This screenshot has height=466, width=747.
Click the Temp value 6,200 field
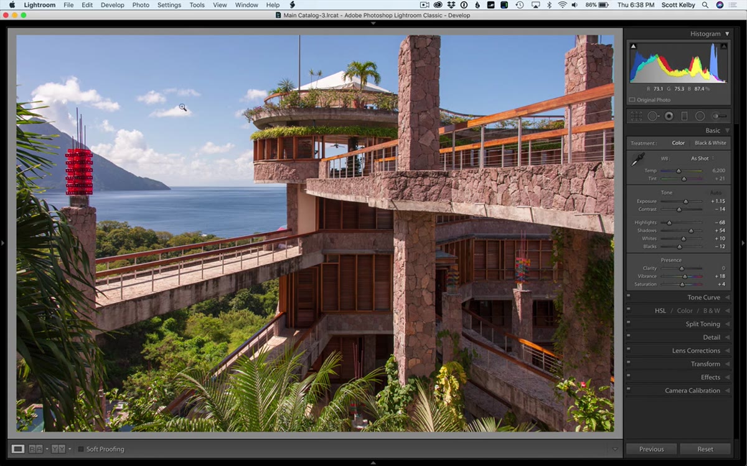(x=718, y=170)
